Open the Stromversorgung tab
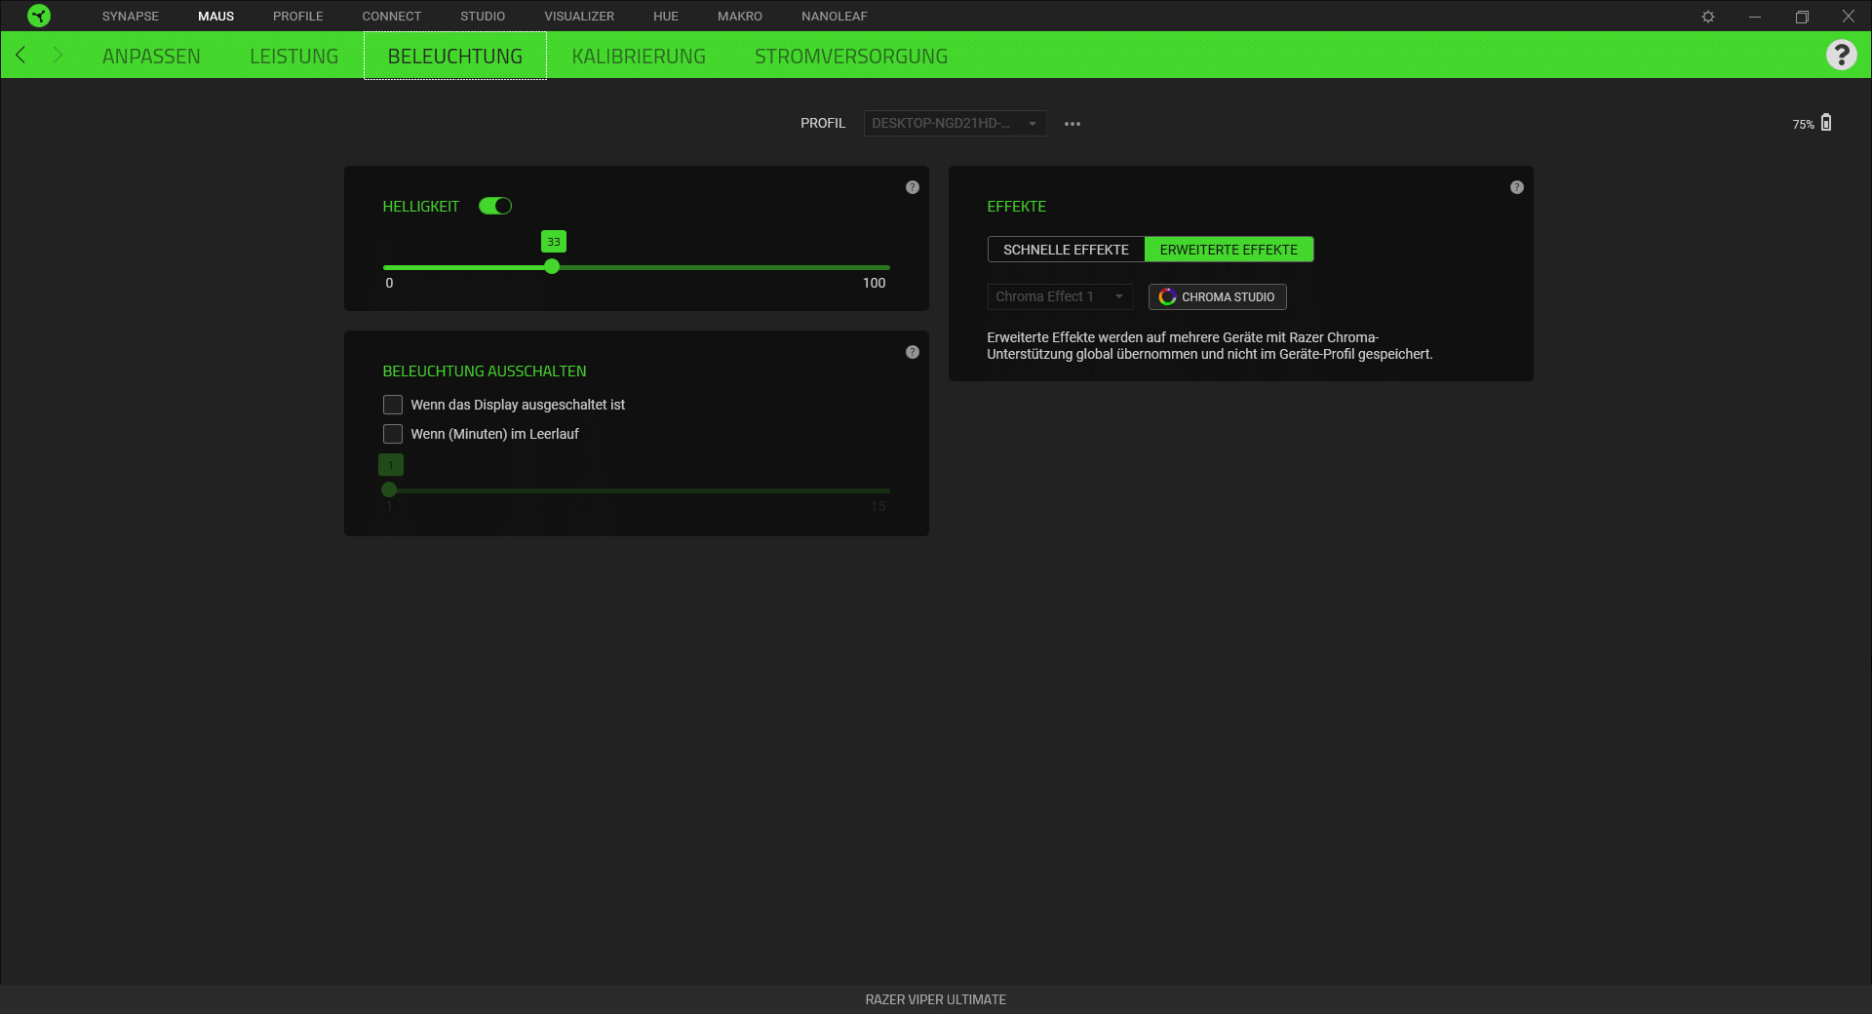Image resolution: width=1872 pixels, height=1014 pixels. pyautogui.click(x=850, y=57)
